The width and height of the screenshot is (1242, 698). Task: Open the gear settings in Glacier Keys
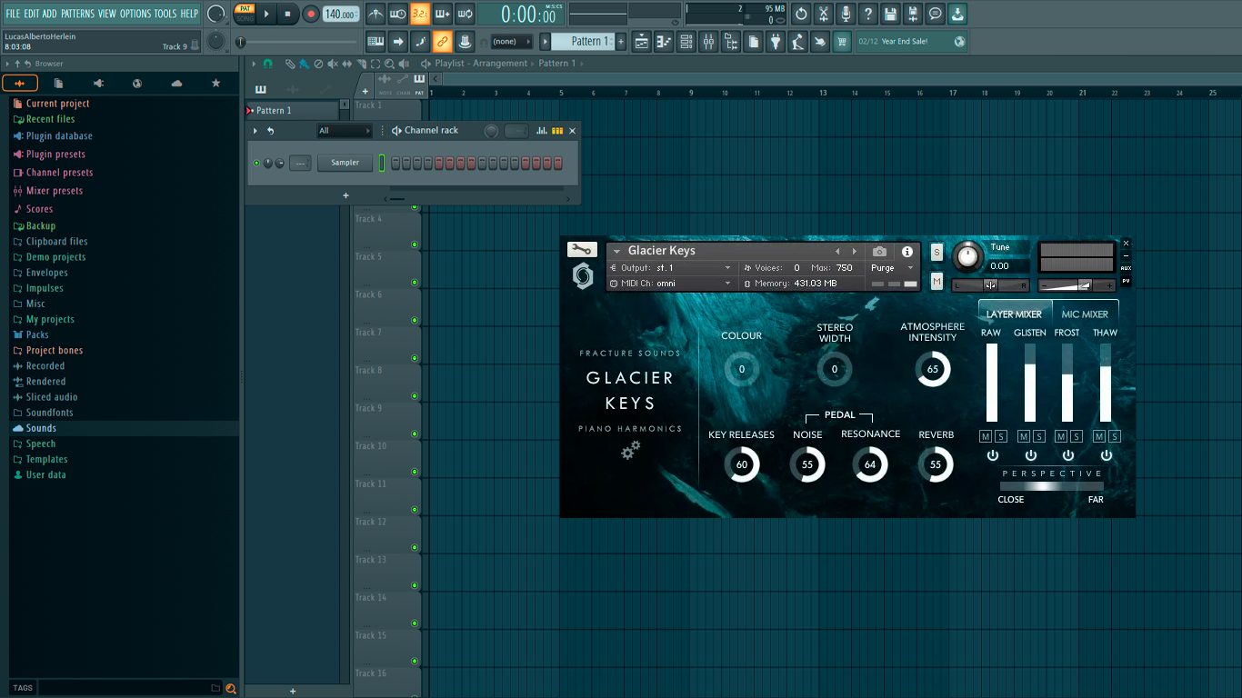click(631, 450)
